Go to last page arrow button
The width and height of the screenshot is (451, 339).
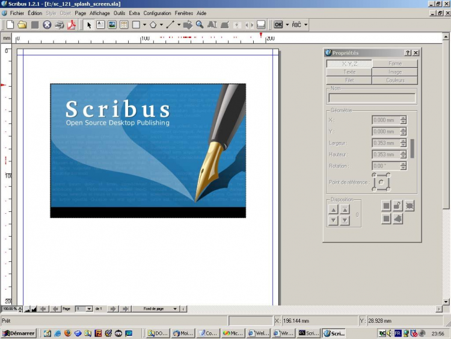click(x=126, y=309)
